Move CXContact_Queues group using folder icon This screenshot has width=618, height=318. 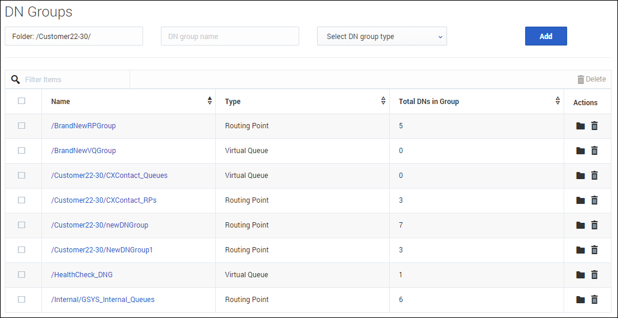coord(580,176)
